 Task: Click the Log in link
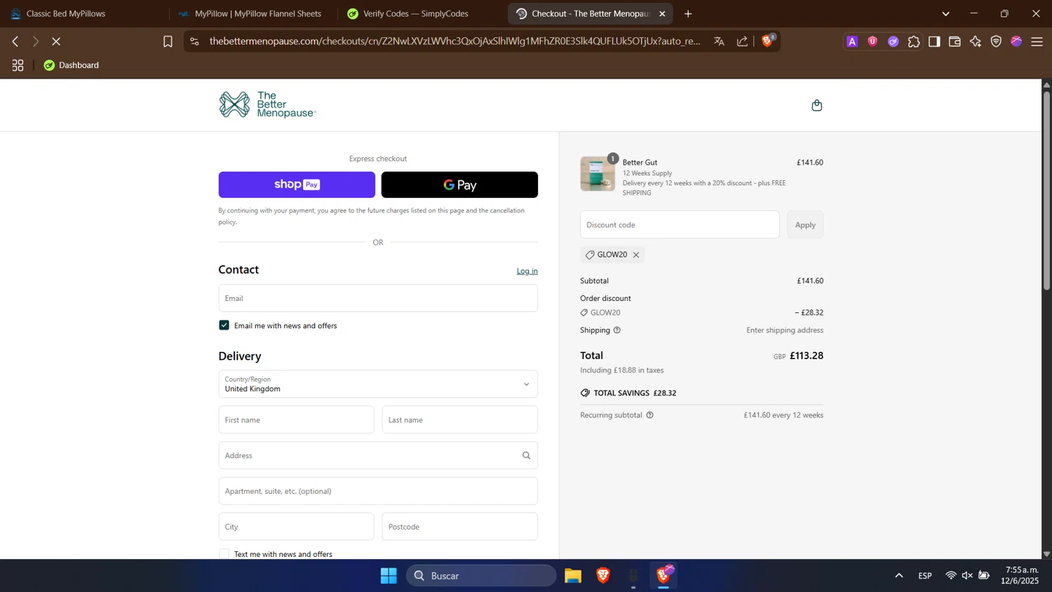coord(527,271)
